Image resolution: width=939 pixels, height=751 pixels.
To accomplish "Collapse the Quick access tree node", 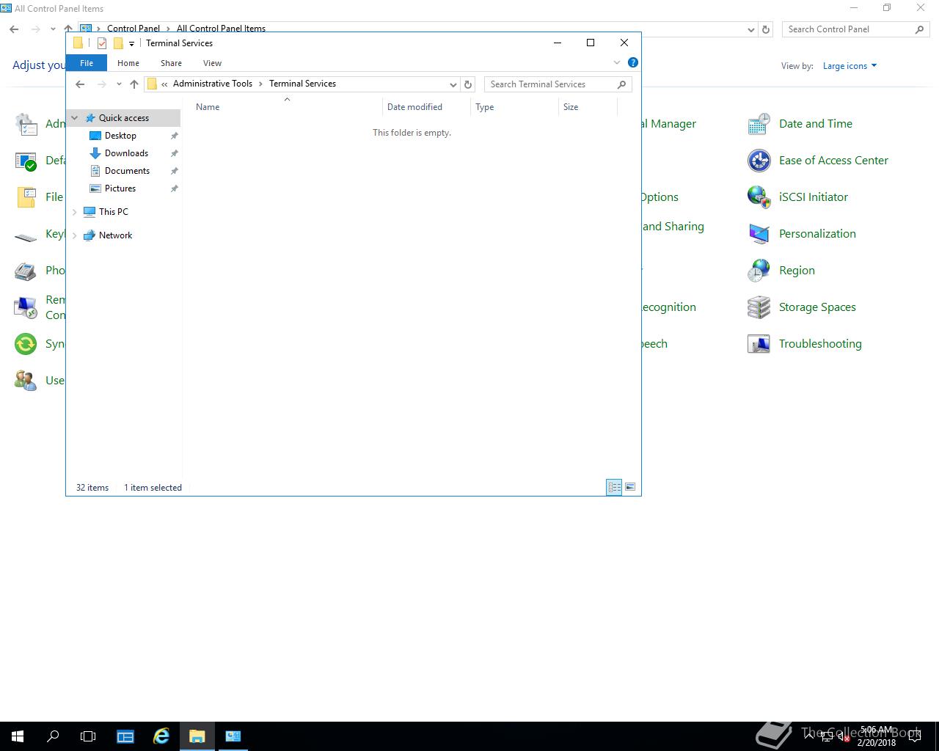I will (74, 118).
